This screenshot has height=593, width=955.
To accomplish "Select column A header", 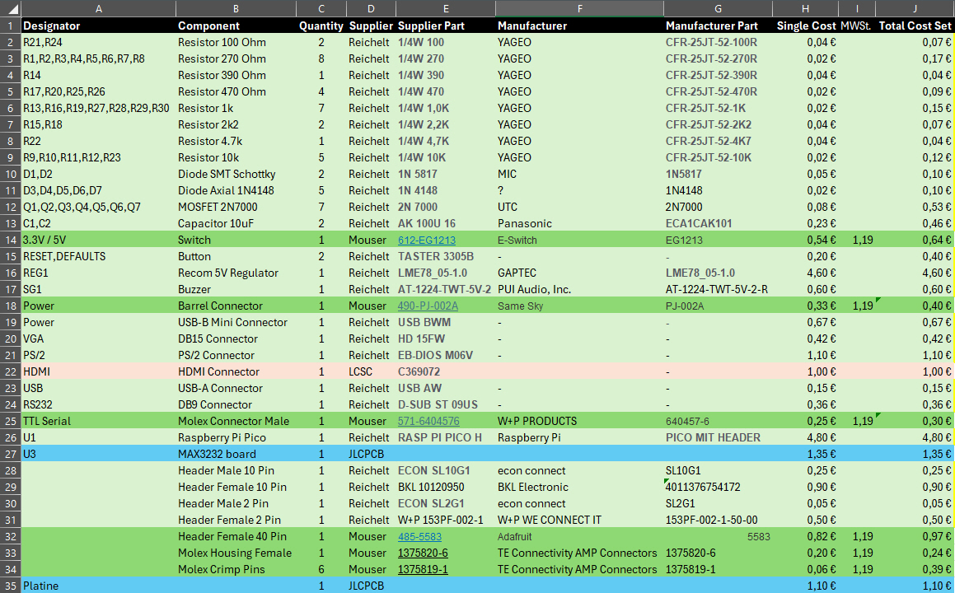I will 99,8.
